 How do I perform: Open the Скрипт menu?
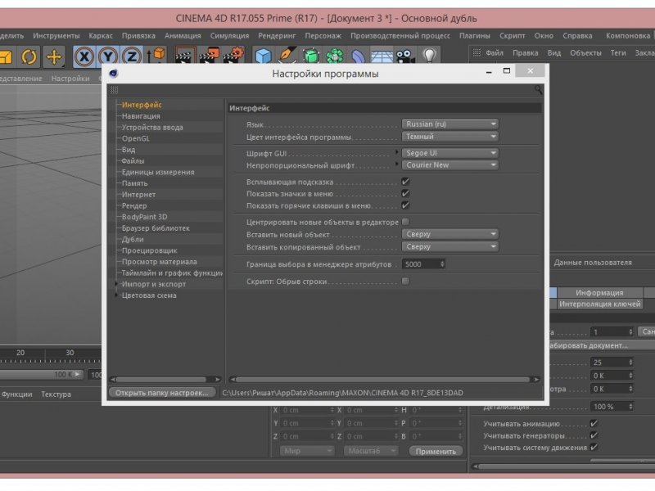pos(513,36)
